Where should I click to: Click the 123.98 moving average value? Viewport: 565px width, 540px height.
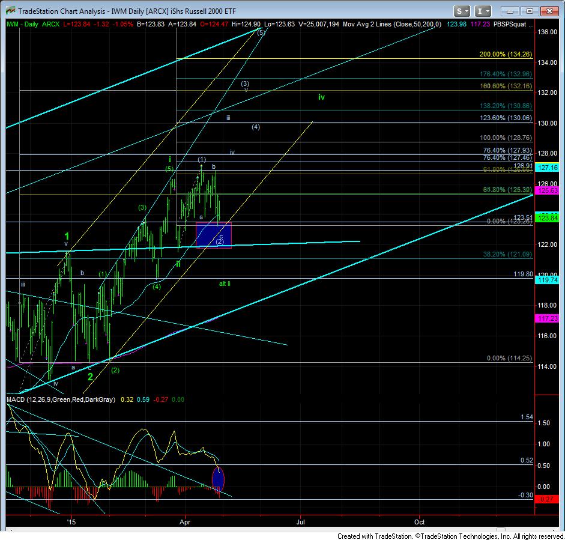[456, 24]
